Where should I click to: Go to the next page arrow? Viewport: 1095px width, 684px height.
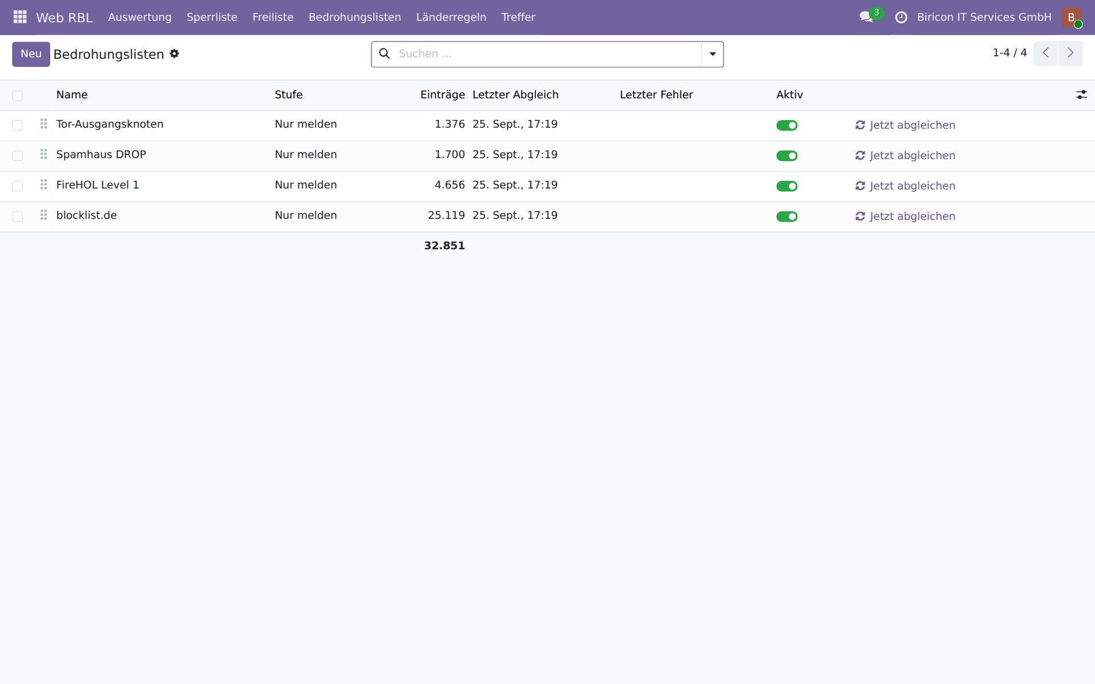[1070, 53]
